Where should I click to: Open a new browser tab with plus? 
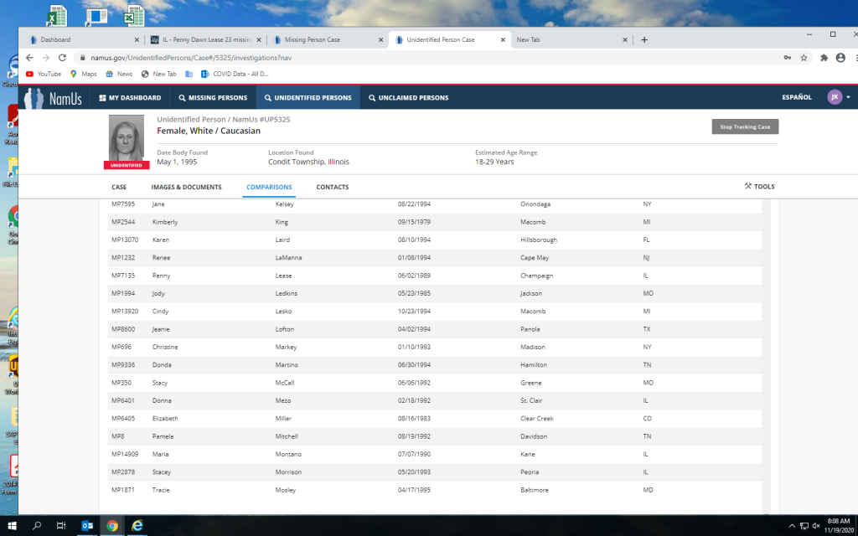[x=643, y=39]
